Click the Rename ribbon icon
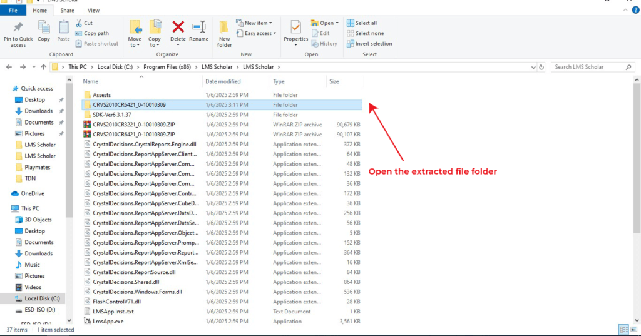The height and width of the screenshot is (336, 641). tap(198, 27)
